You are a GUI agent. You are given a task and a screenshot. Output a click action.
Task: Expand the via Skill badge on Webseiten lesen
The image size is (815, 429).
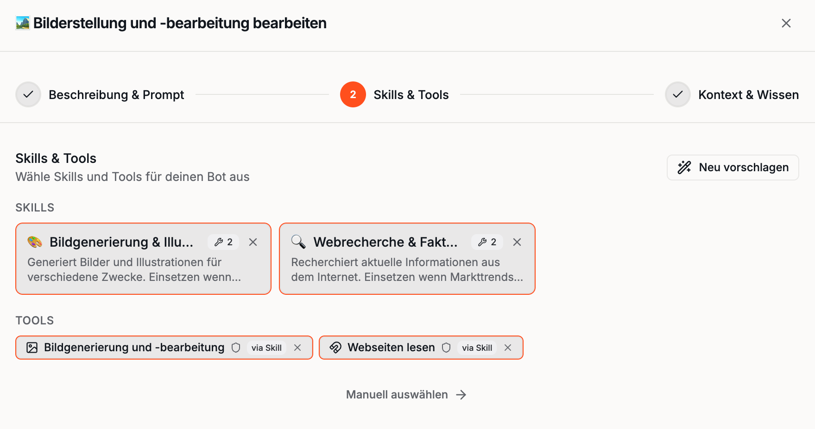(477, 348)
